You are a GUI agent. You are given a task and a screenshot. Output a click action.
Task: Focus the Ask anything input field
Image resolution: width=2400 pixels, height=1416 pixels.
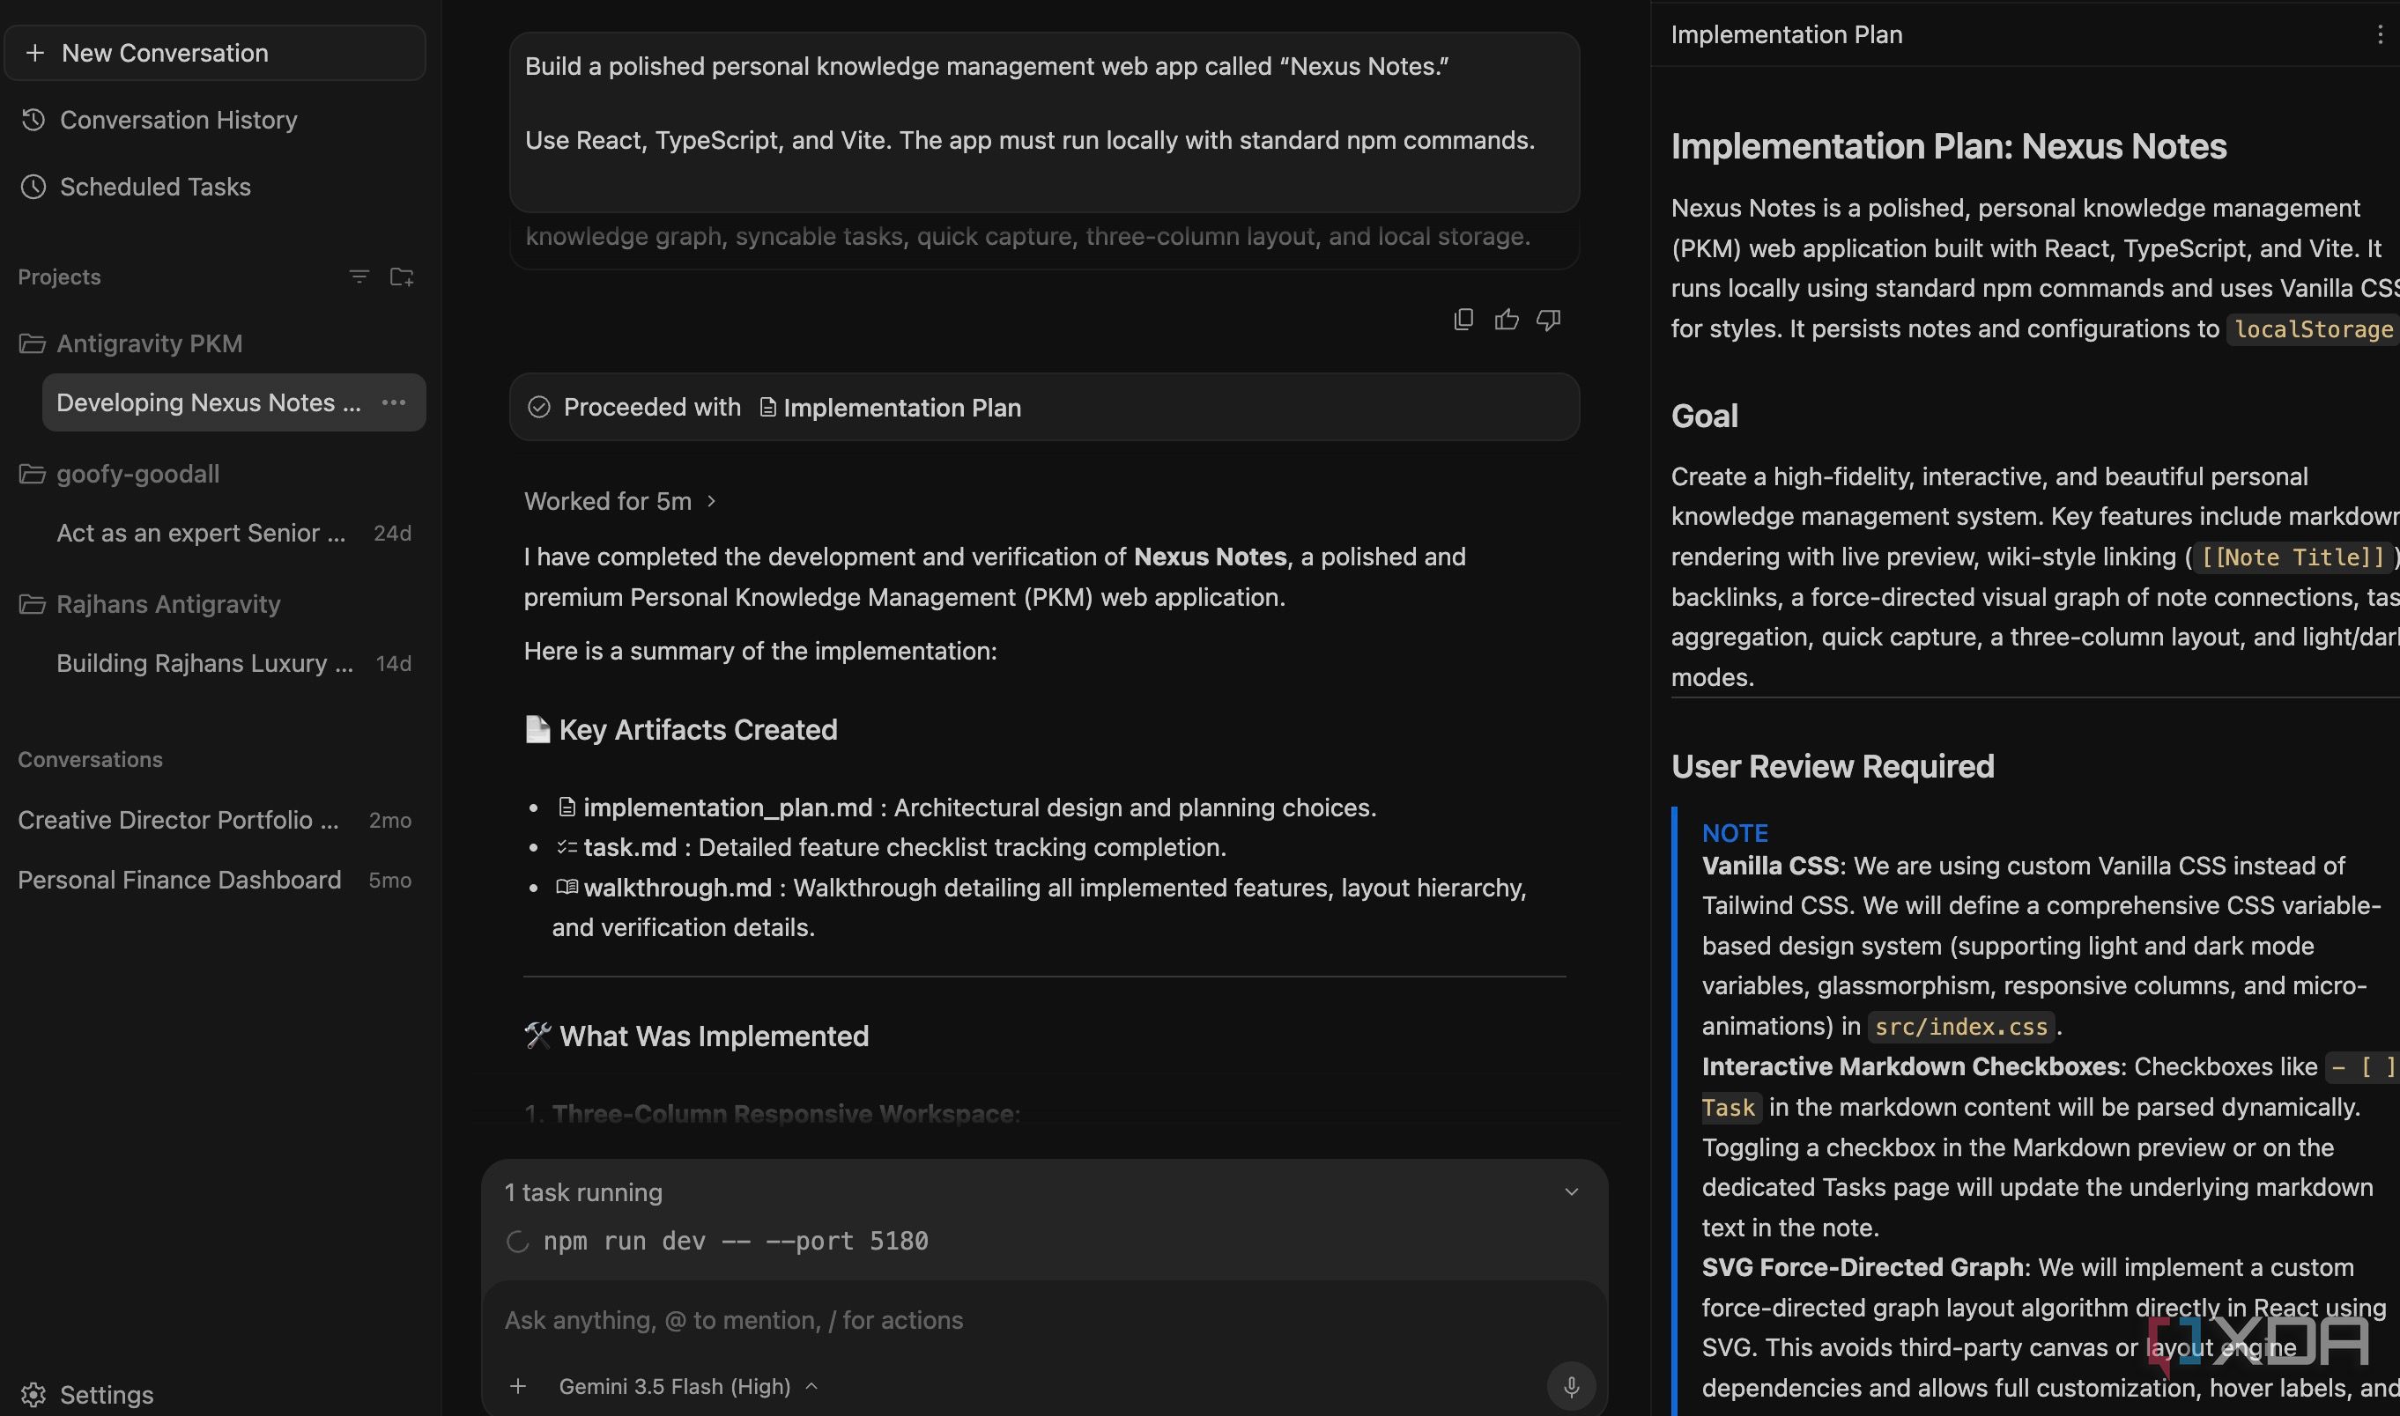(1044, 1320)
